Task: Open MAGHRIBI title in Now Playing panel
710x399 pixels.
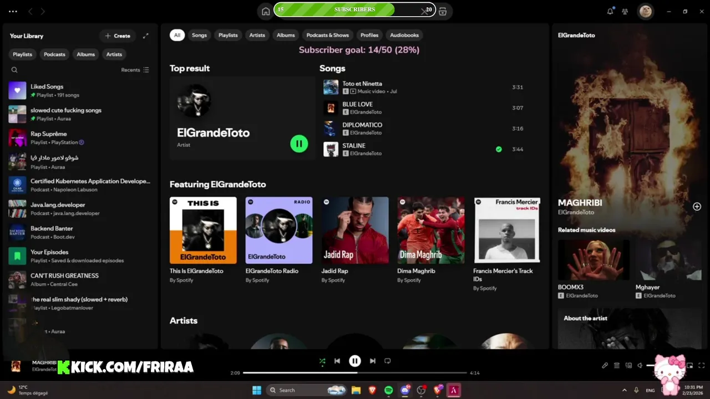Action: (580, 203)
